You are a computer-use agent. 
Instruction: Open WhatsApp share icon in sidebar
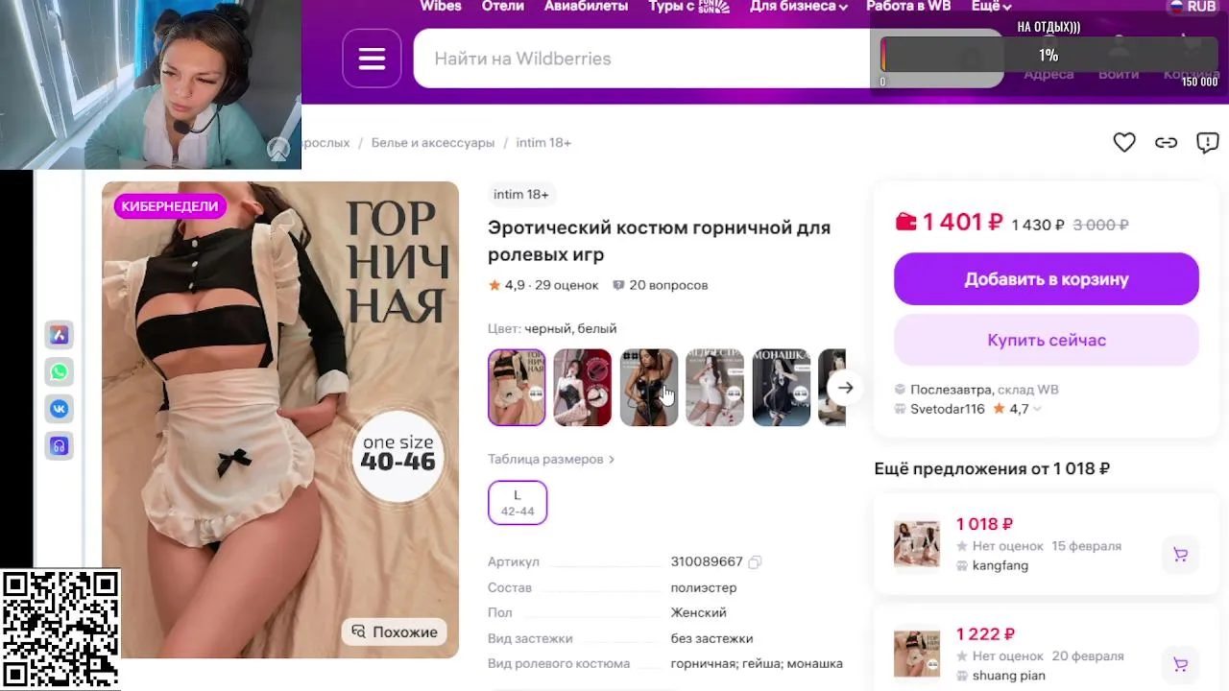(60, 371)
